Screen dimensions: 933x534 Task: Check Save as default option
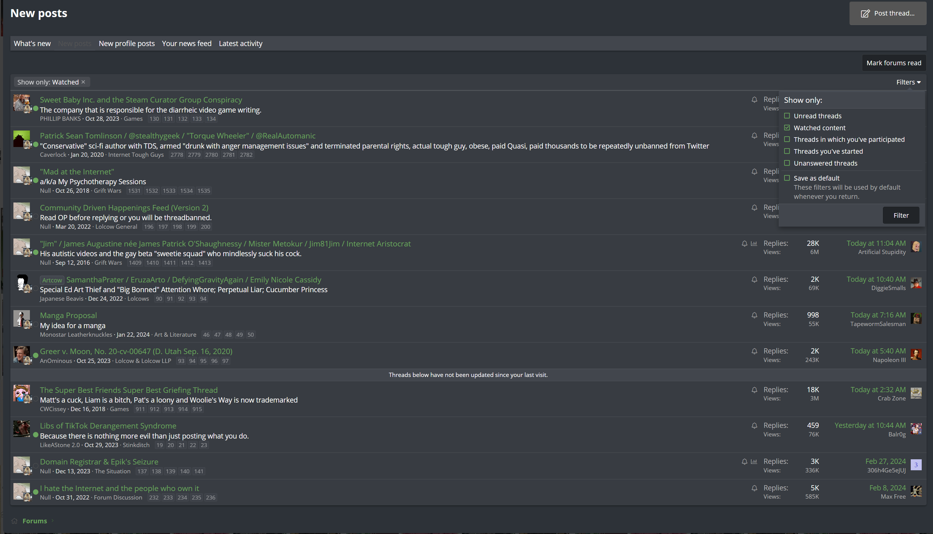pos(787,178)
